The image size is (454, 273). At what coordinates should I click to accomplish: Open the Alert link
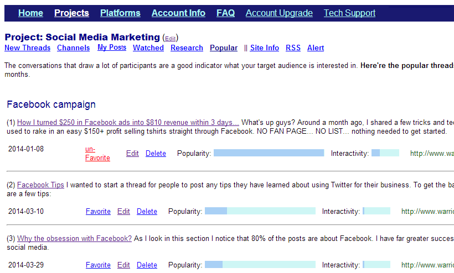click(x=316, y=48)
